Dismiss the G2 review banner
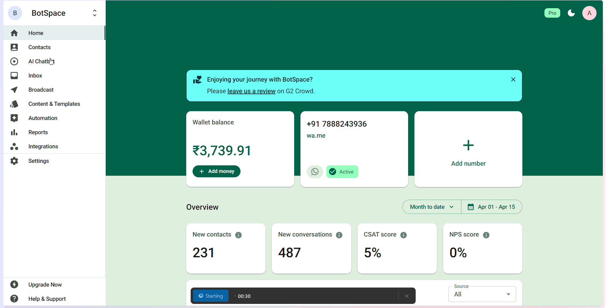 pyautogui.click(x=513, y=79)
